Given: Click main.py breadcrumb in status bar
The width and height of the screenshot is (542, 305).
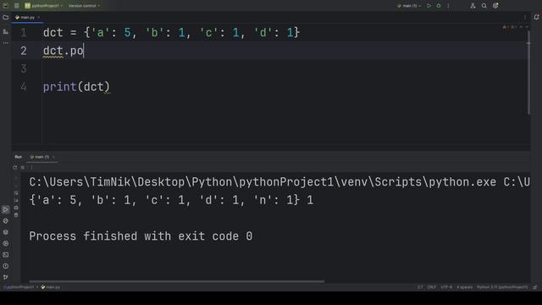Looking at the screenshot, I should pyautogui.click(x=51, y=287).
